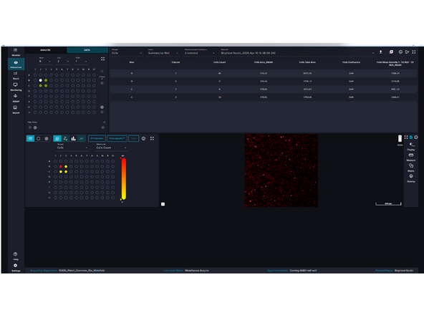424x318 pixels.
Task: Select the green well C2 in plate map
Action: tap(41, 86)
